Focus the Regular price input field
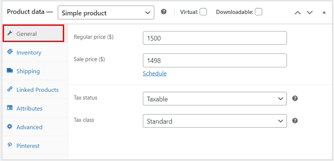 coord(215,38)
